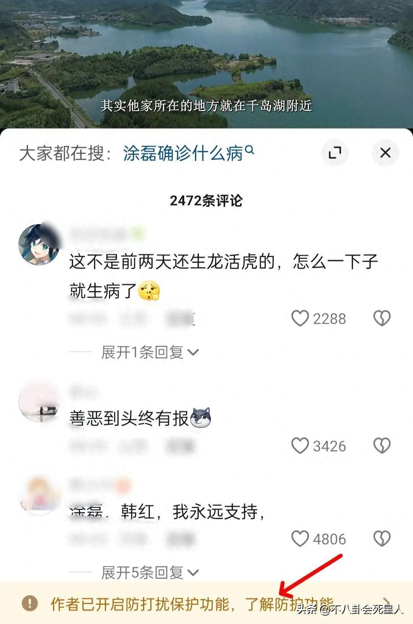
Task: Like the 韩红 comment with 4806 likes
Action: pos(300,539)
